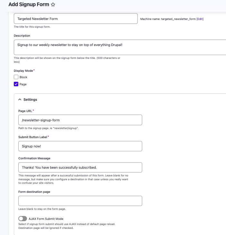
Task: Click the Confirmation Message input field
Action: (x=80, y=167)
